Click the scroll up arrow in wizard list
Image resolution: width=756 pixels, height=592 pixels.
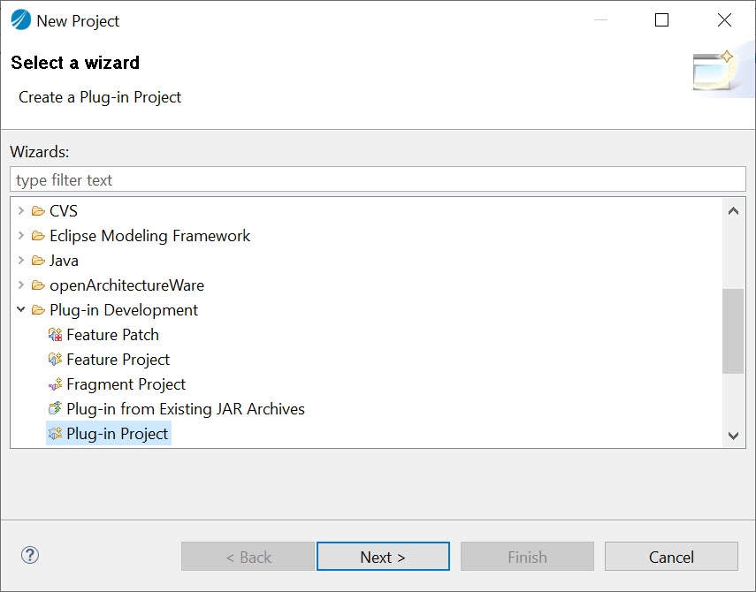(x=733, y=211)
